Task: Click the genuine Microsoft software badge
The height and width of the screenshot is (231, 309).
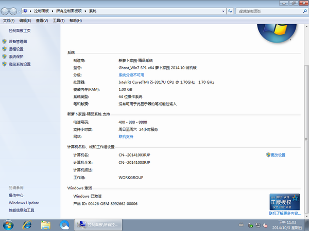Action: coord(284,204)
